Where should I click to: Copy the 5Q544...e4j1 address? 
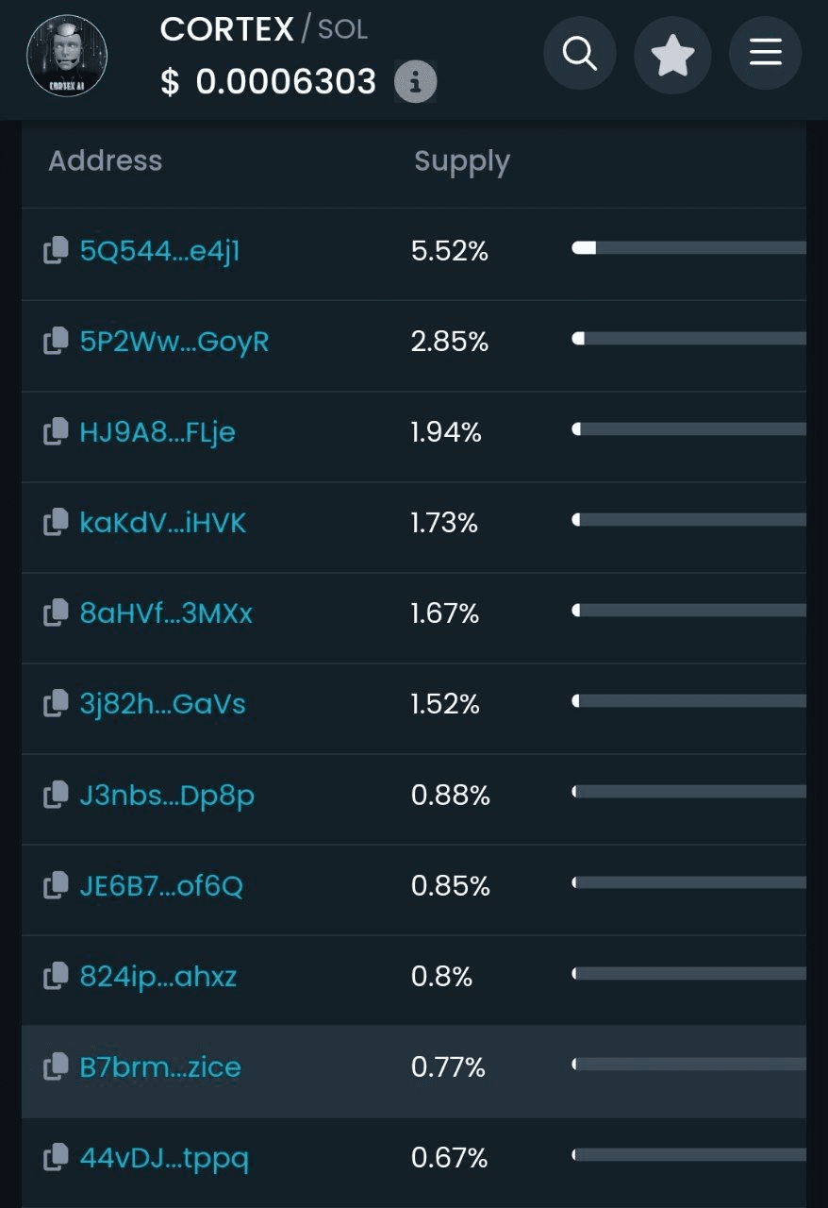[x=57, y=250]
